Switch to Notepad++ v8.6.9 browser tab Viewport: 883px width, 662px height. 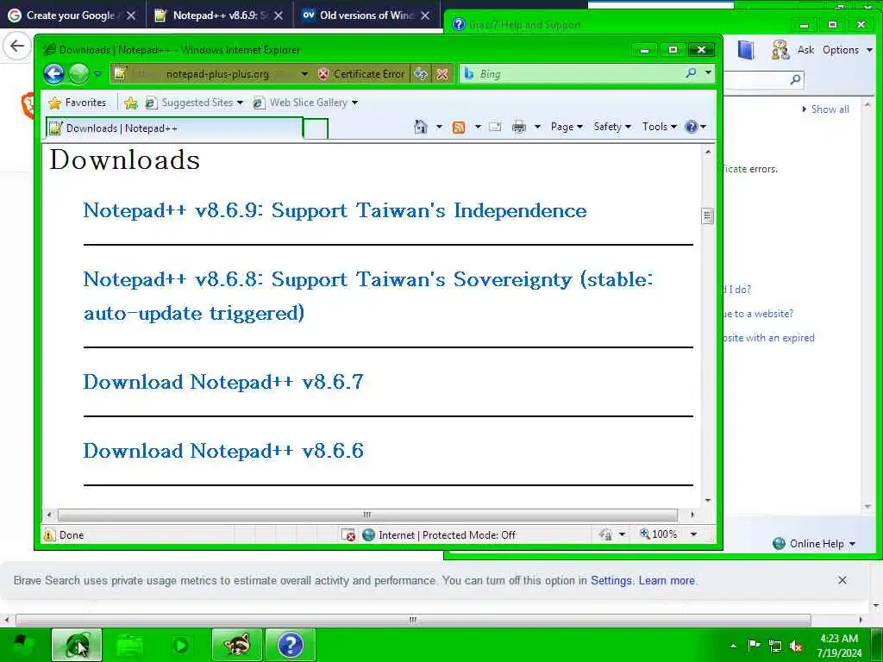pyautogui.click(x=220, y=16)
